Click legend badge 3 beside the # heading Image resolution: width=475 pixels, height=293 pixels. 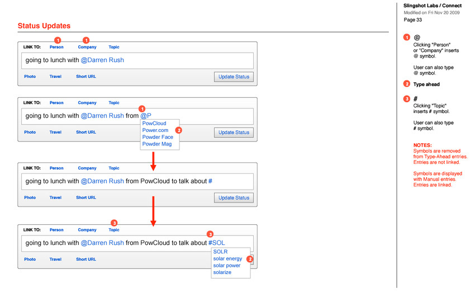tap(406, 99)
